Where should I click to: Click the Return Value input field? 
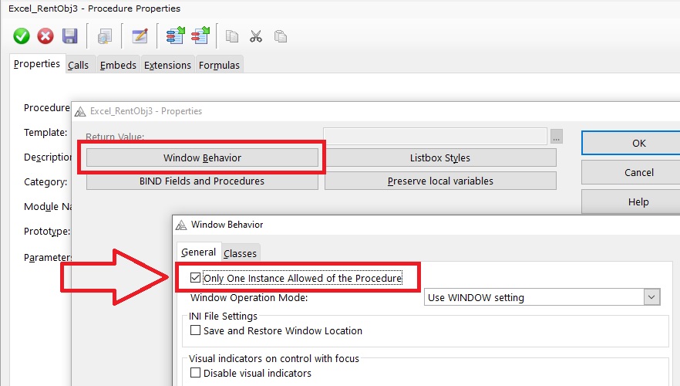pyautogui.click(x=435, y=137)
